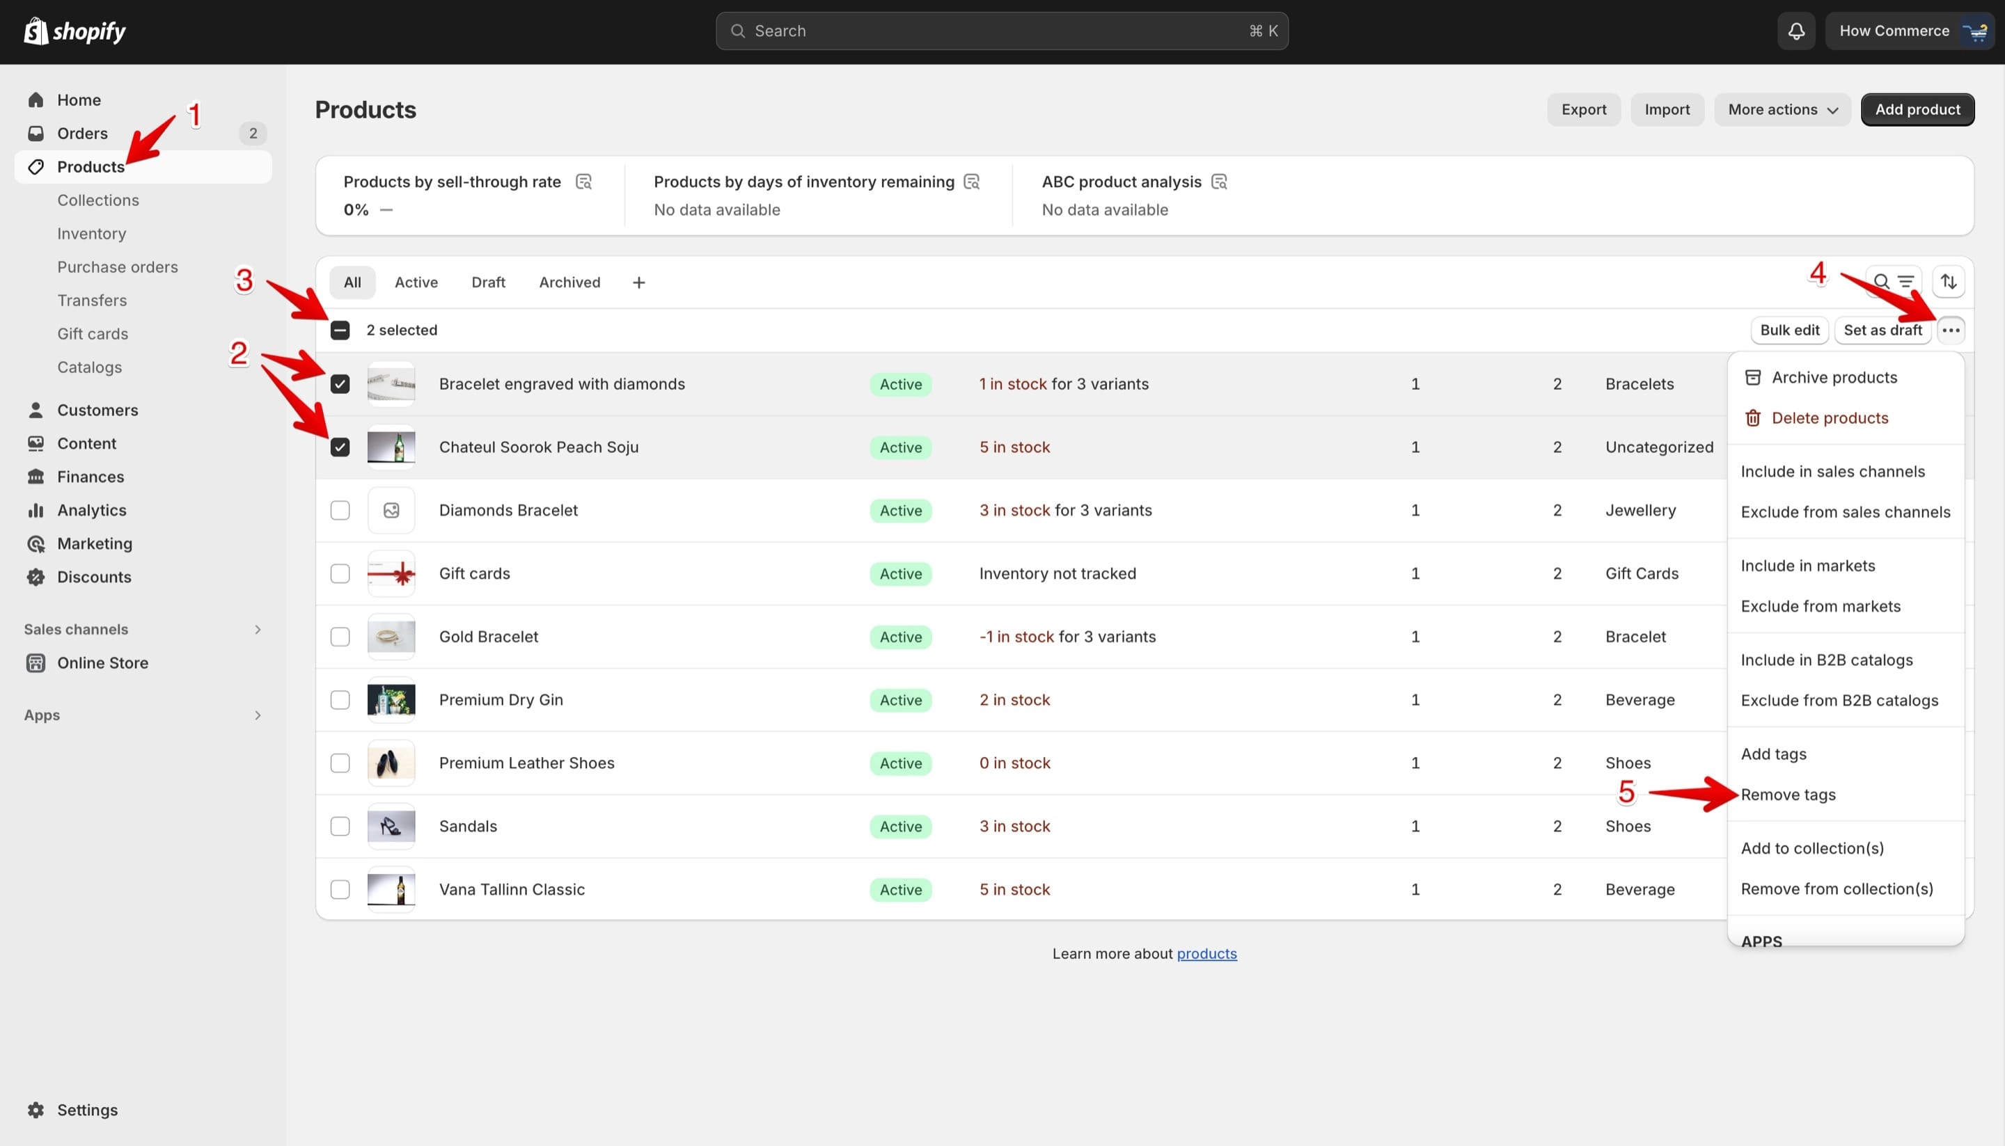Image resolution: width=2005 pixels, height=1146 pixels.
Task: Uncheck Chateul Soorok Peach Soju checkbox
Action: [x=340, y=447]
